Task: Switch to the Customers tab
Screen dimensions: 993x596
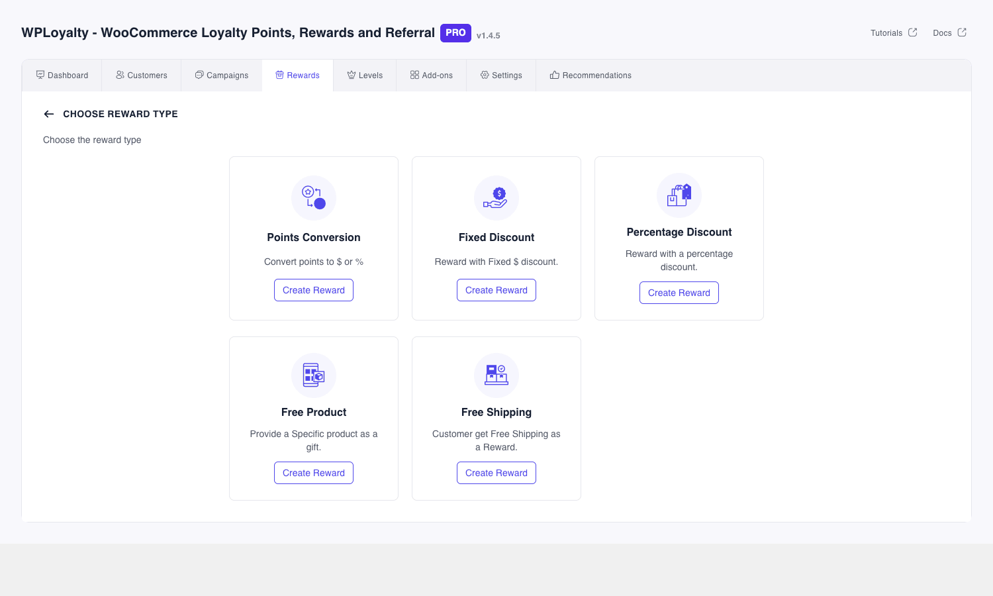Action: [x=142, y=75]
